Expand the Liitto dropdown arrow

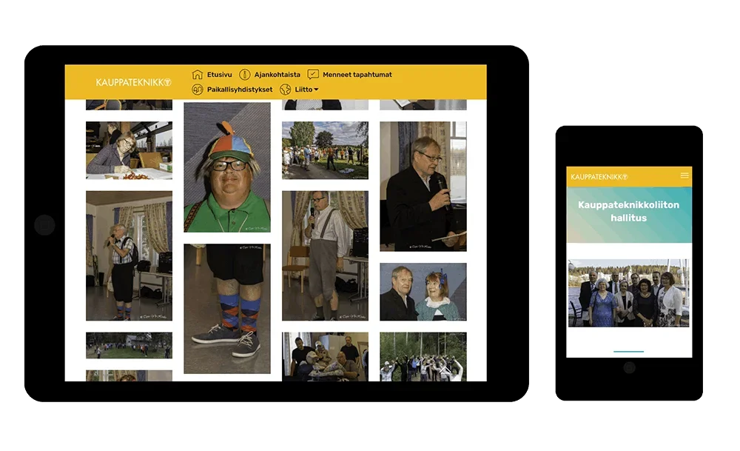[317, 90]
